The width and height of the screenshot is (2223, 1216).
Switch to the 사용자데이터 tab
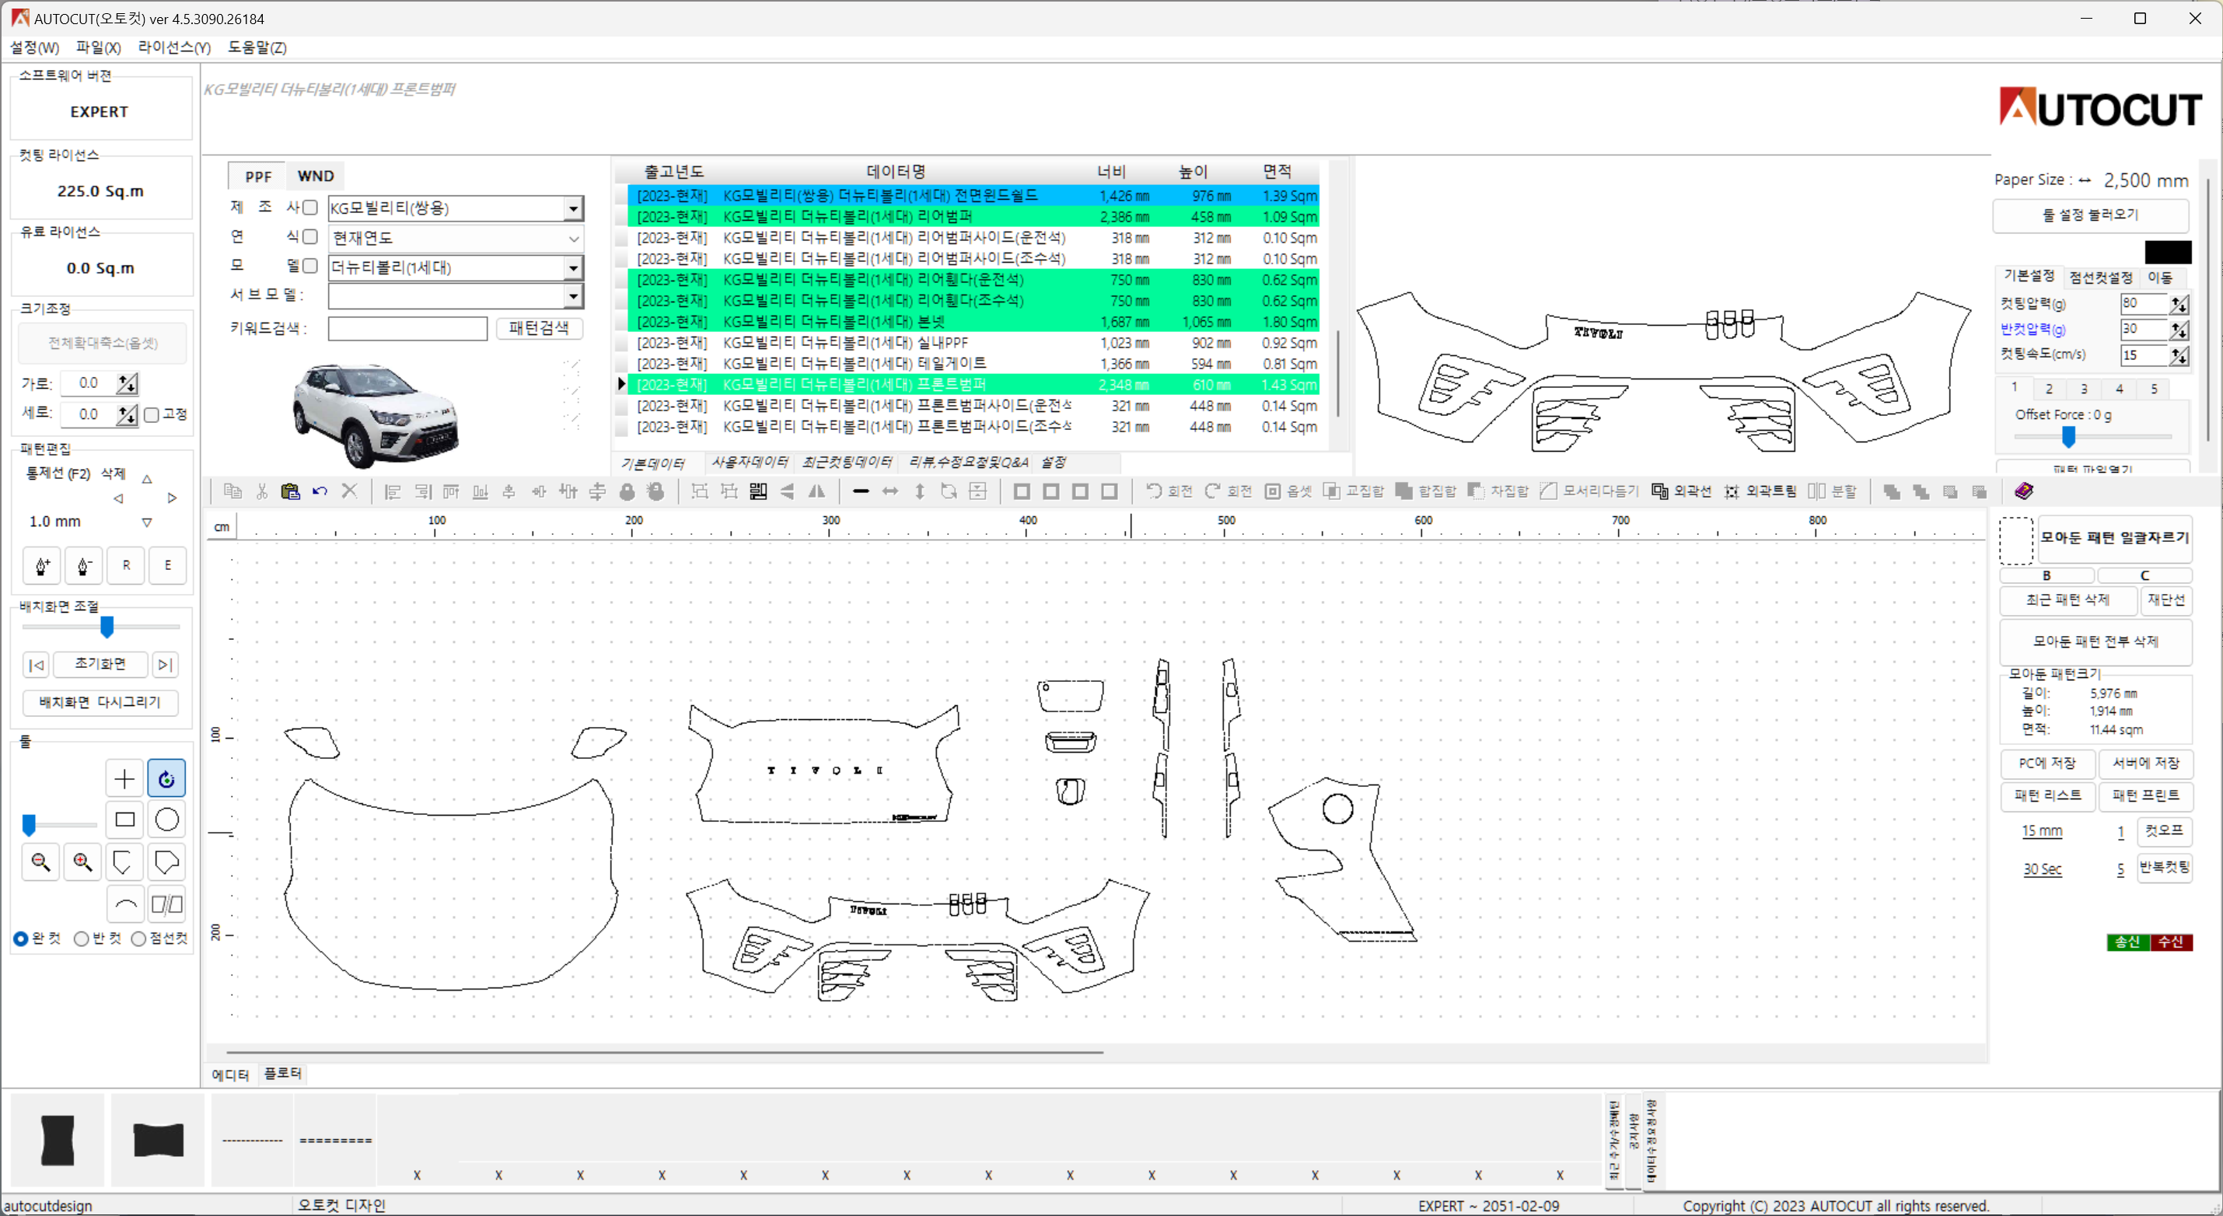coord(750,463)
